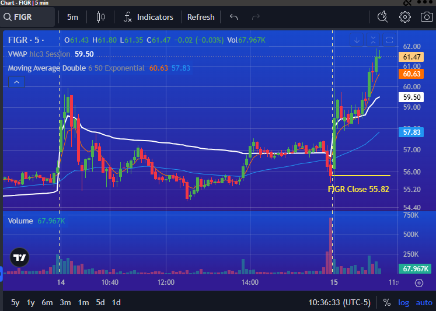
Task: Collapse the indicator legend with chevron button
Action: click(17, 82)
